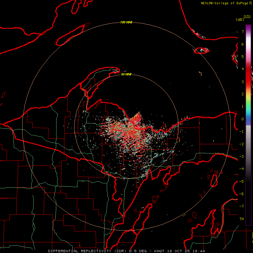Select the -1 value on color scale
The image size is (253, 253).
click(241, 132)
